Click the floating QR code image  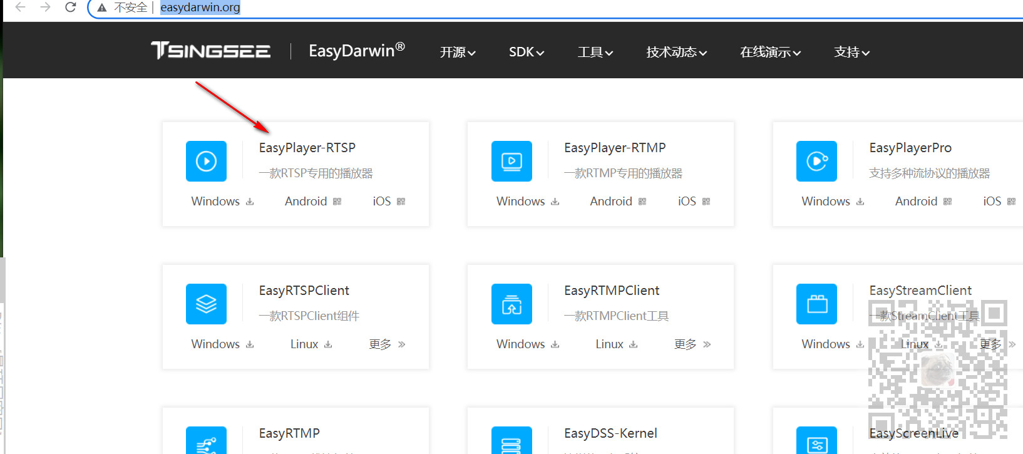point(937,369)
